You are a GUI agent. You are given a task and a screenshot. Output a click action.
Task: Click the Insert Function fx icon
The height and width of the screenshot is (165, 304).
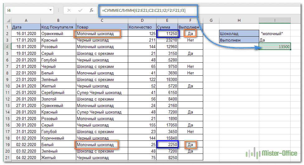[x=91, y=10]
